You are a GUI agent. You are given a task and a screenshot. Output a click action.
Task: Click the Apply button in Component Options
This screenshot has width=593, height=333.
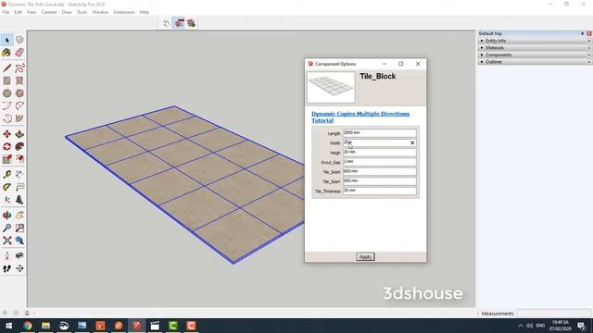click(x=365, y=257)
